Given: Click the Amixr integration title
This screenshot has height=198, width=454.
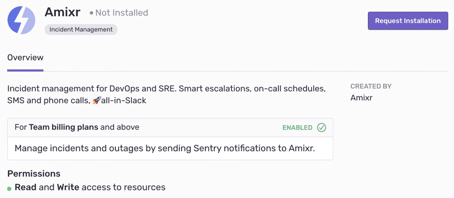Looking at the screenshot, I should tap(62, 12).
